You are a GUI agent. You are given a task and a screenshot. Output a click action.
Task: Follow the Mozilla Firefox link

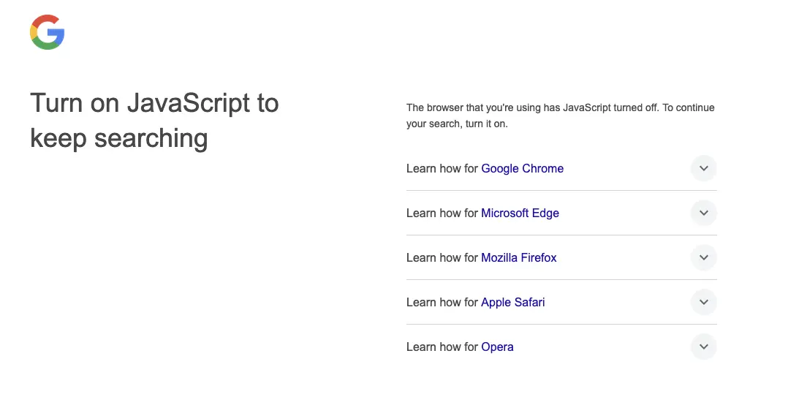point(519,258)
